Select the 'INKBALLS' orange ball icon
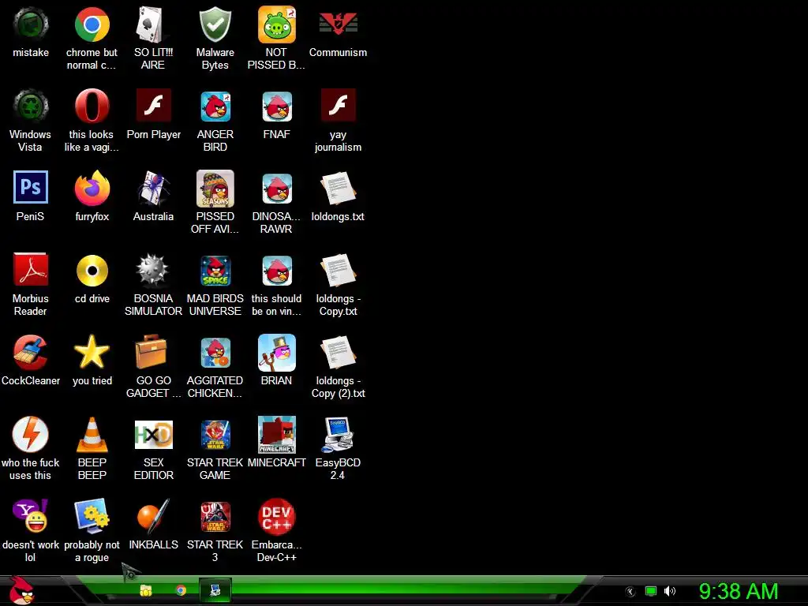This screenshot has height=606, width=808. 153,516
